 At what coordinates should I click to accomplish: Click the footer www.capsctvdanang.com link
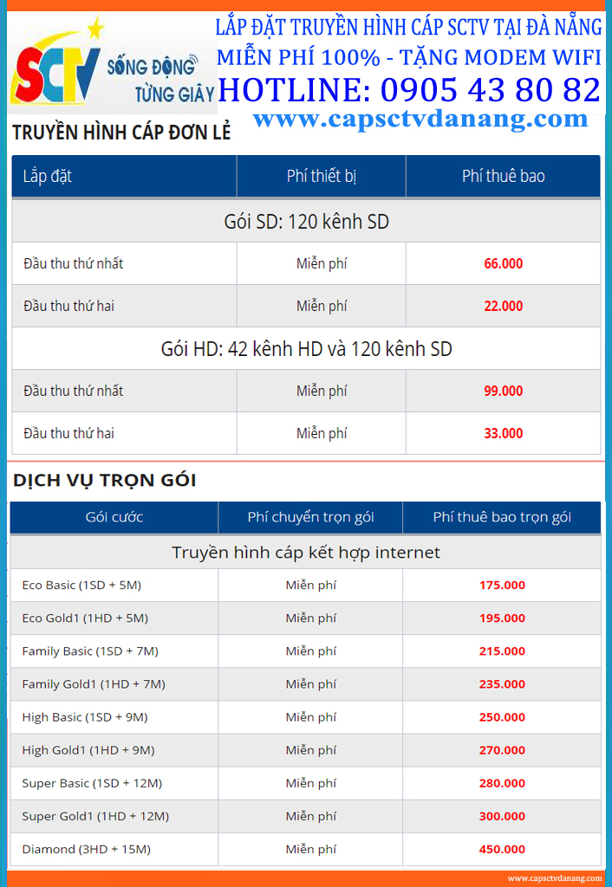point(555,878)
